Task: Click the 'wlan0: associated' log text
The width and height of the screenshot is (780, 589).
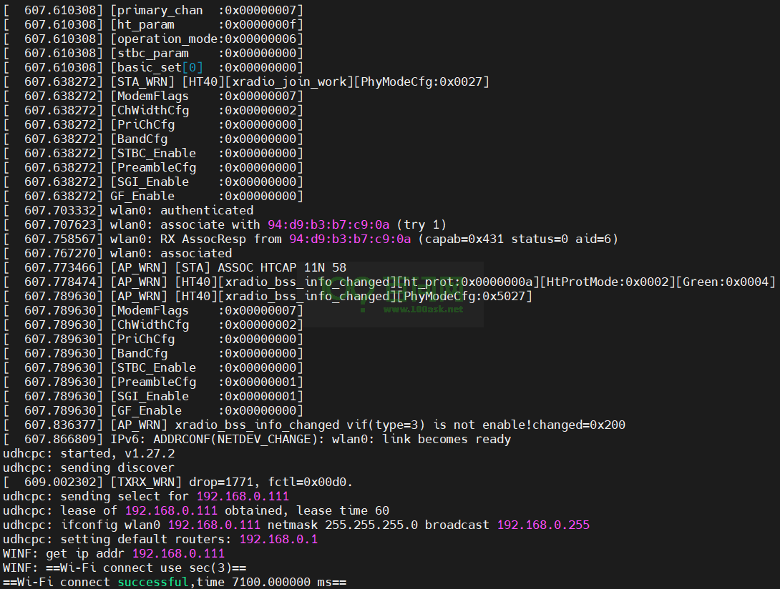Action: (171, 253)
